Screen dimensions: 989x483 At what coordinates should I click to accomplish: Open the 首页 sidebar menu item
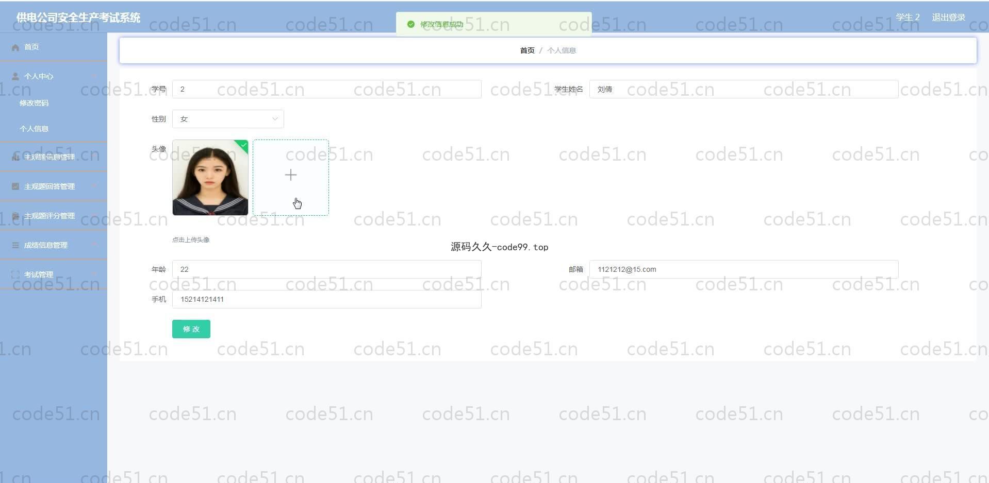54,47
